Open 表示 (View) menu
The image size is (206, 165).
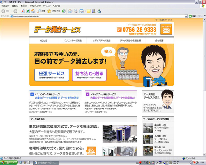point(24,6)
